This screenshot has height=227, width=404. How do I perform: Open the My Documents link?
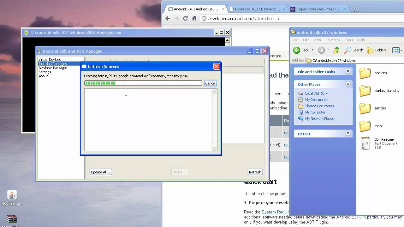[316, 100]
